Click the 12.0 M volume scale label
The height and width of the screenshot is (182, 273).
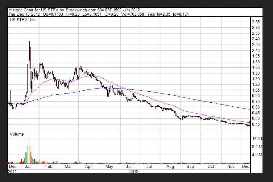click(257, 138)
